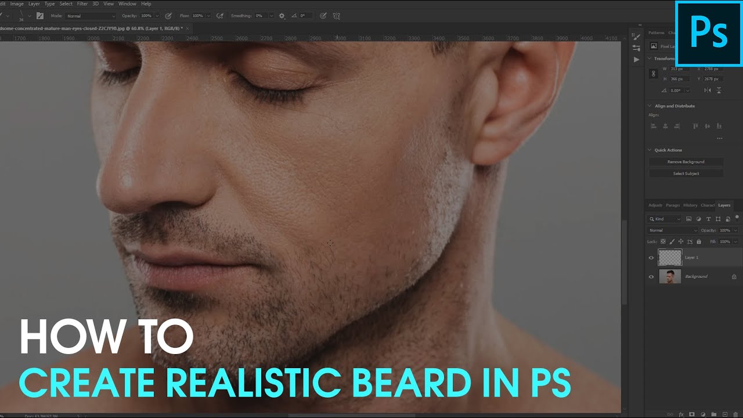The width and height of the screenshot is (743, 418).
Task: Open brush Mode dropdown Normal
Action: coord(91,16)
